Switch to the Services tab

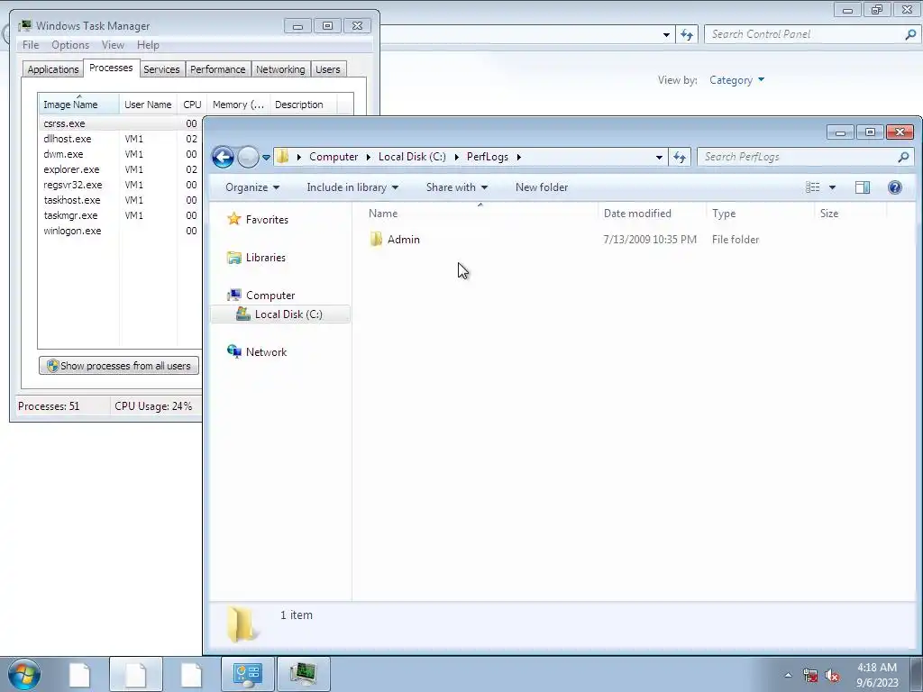tap(161, 68)
